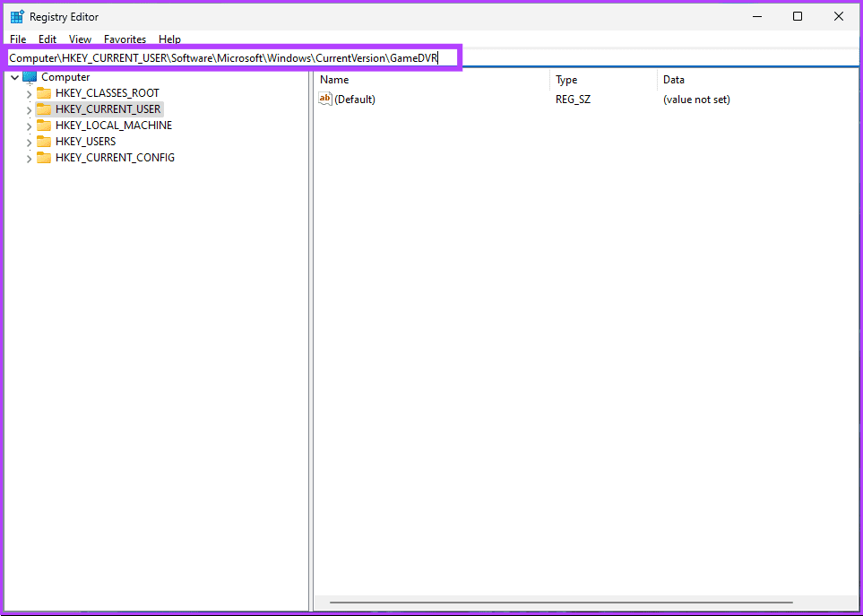Select the Computer root label in tree

pos(65,77)
